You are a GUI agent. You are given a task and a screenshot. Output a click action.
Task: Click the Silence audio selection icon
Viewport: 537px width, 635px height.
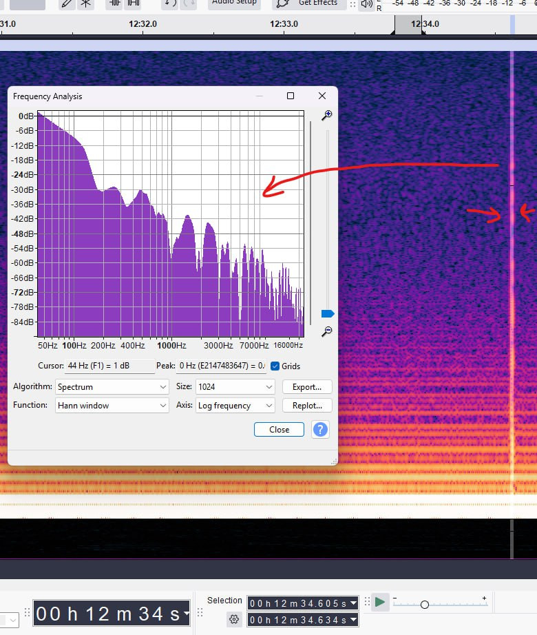[134, 3]
